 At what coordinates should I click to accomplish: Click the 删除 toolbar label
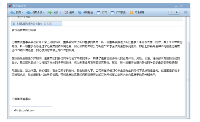[72, 12]
